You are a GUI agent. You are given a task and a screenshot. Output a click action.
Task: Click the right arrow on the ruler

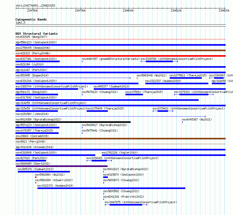(x=225, y=8)
